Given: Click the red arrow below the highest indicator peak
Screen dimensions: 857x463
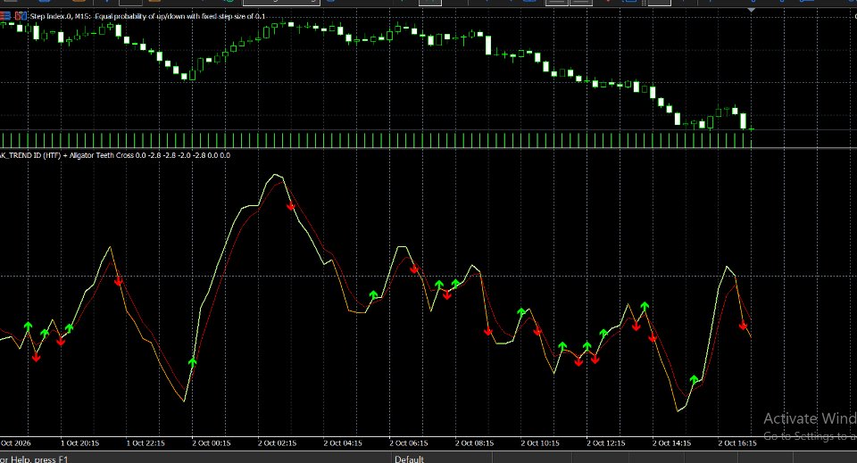Looking at the screenshot, I should 291,206.
